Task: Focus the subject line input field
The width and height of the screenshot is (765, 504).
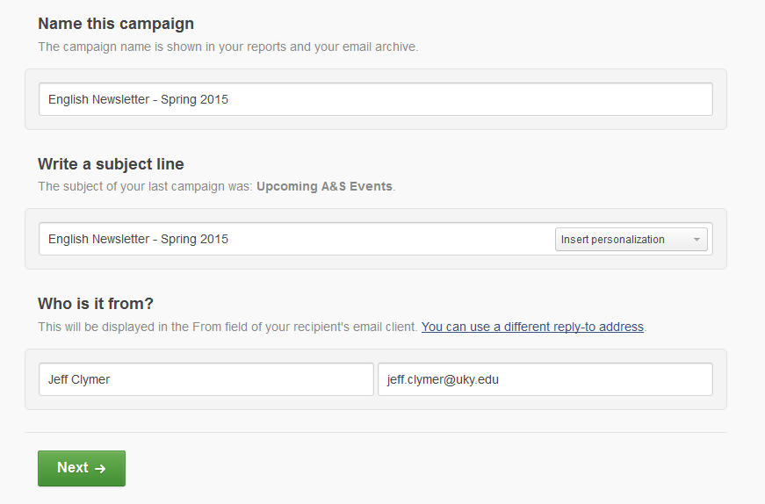Action: 296,239
